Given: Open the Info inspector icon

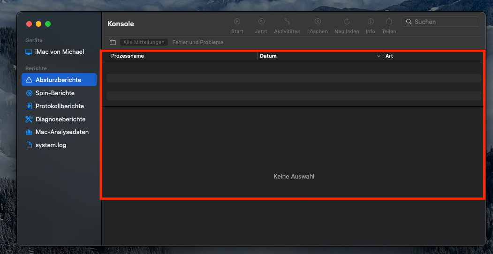Looking at the screenshot, I should click(371, 22).
